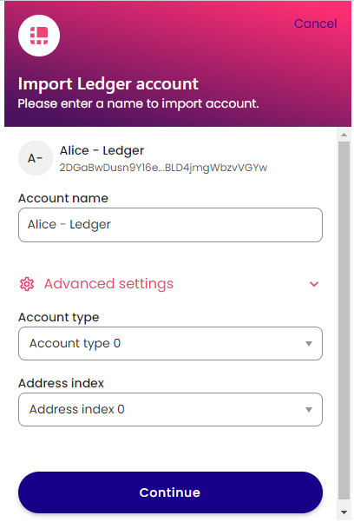Collapse Advanced settings using the pink chevron
This screenshot has width=354, height=522.
click(x=314, y=284)
